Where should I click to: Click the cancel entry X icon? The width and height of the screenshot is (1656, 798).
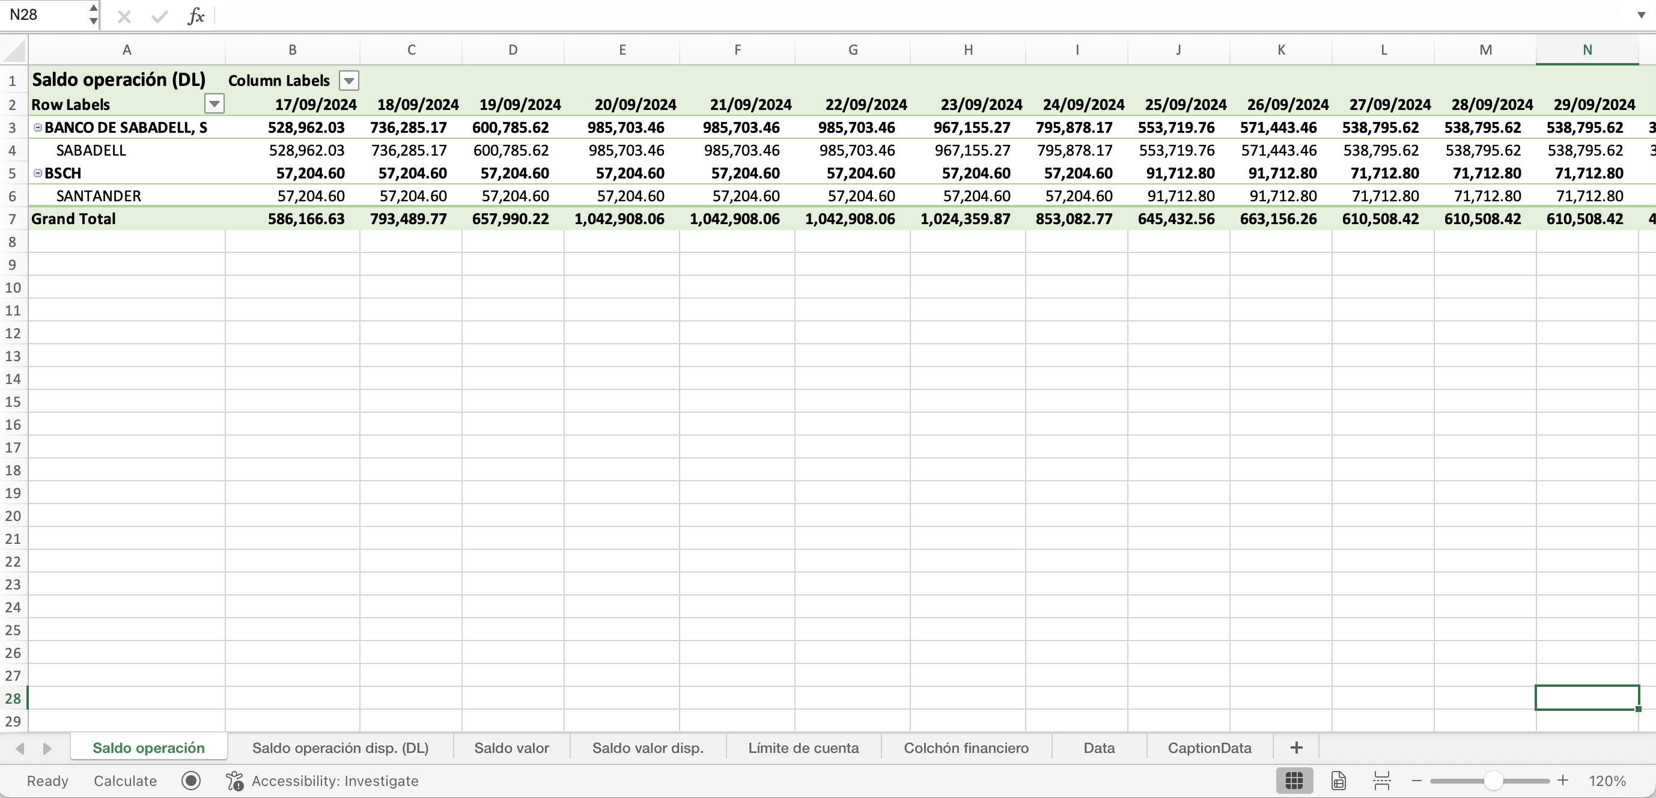tap(124, 17)
